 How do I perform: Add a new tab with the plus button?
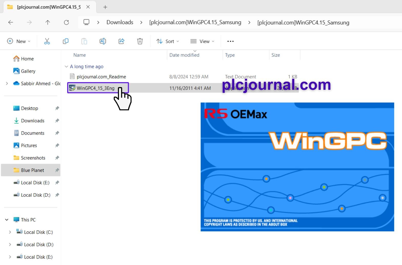click(x=105, y=7)
